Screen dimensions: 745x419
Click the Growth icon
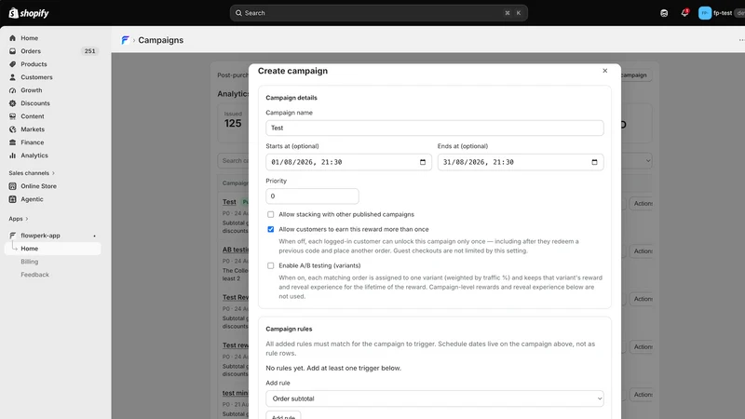pos(12,90)
